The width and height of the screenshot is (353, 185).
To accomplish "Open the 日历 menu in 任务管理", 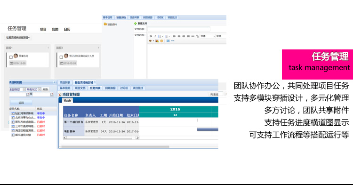I will tap(67, 29).
